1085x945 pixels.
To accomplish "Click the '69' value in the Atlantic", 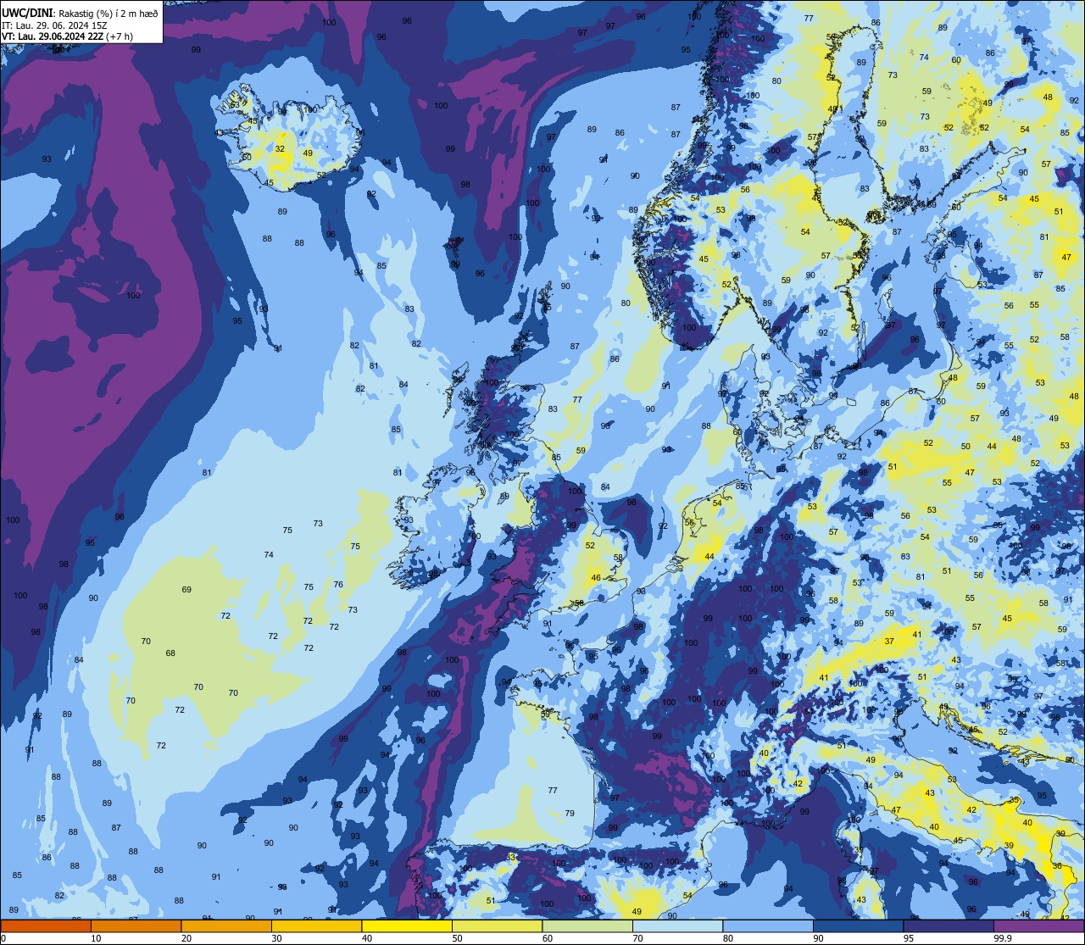I will pos(186,589).
